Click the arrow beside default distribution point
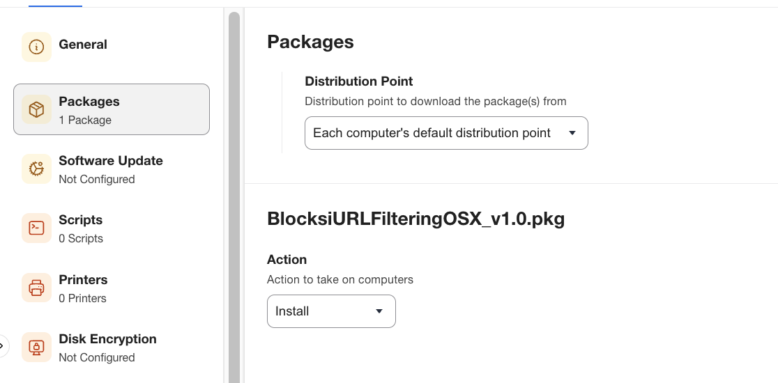The width and height of the screenshot is (778, 383). click(x=572, y=133)
